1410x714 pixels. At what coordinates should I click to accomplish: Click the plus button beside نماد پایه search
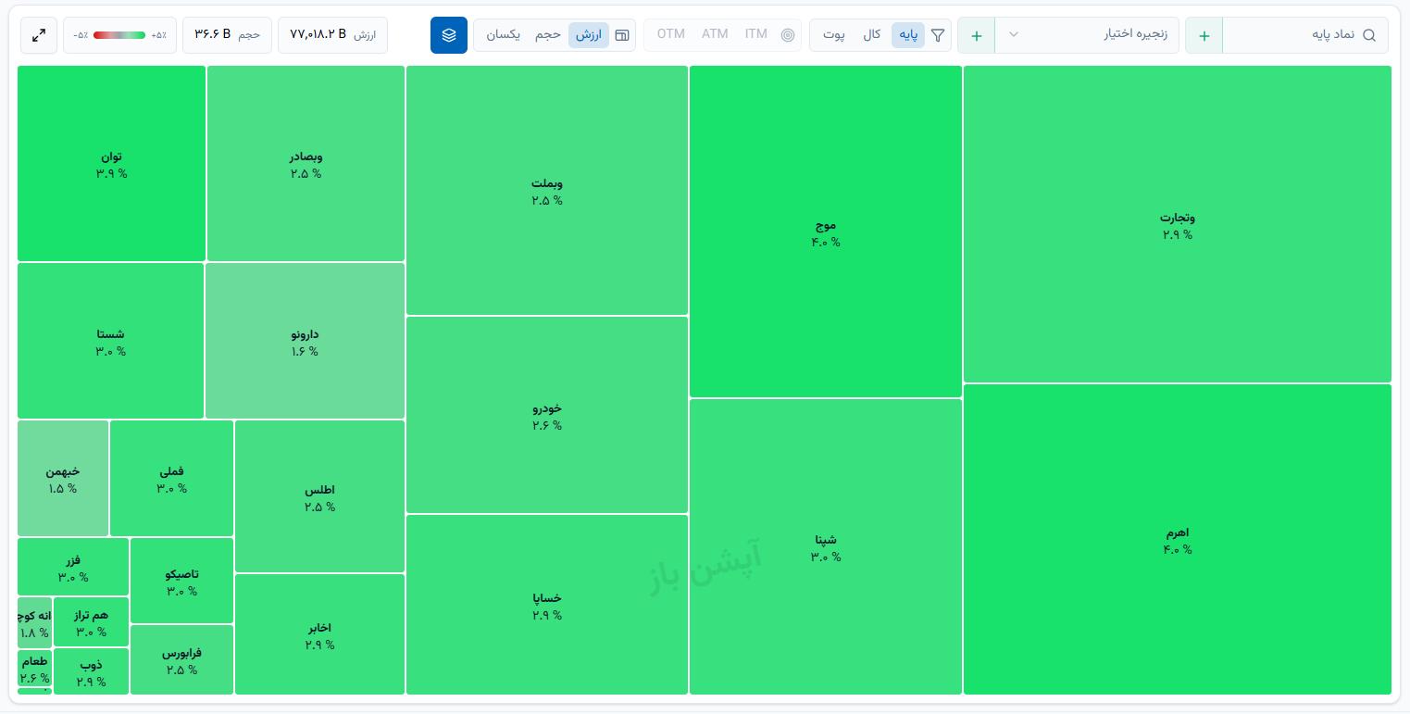1204,35
